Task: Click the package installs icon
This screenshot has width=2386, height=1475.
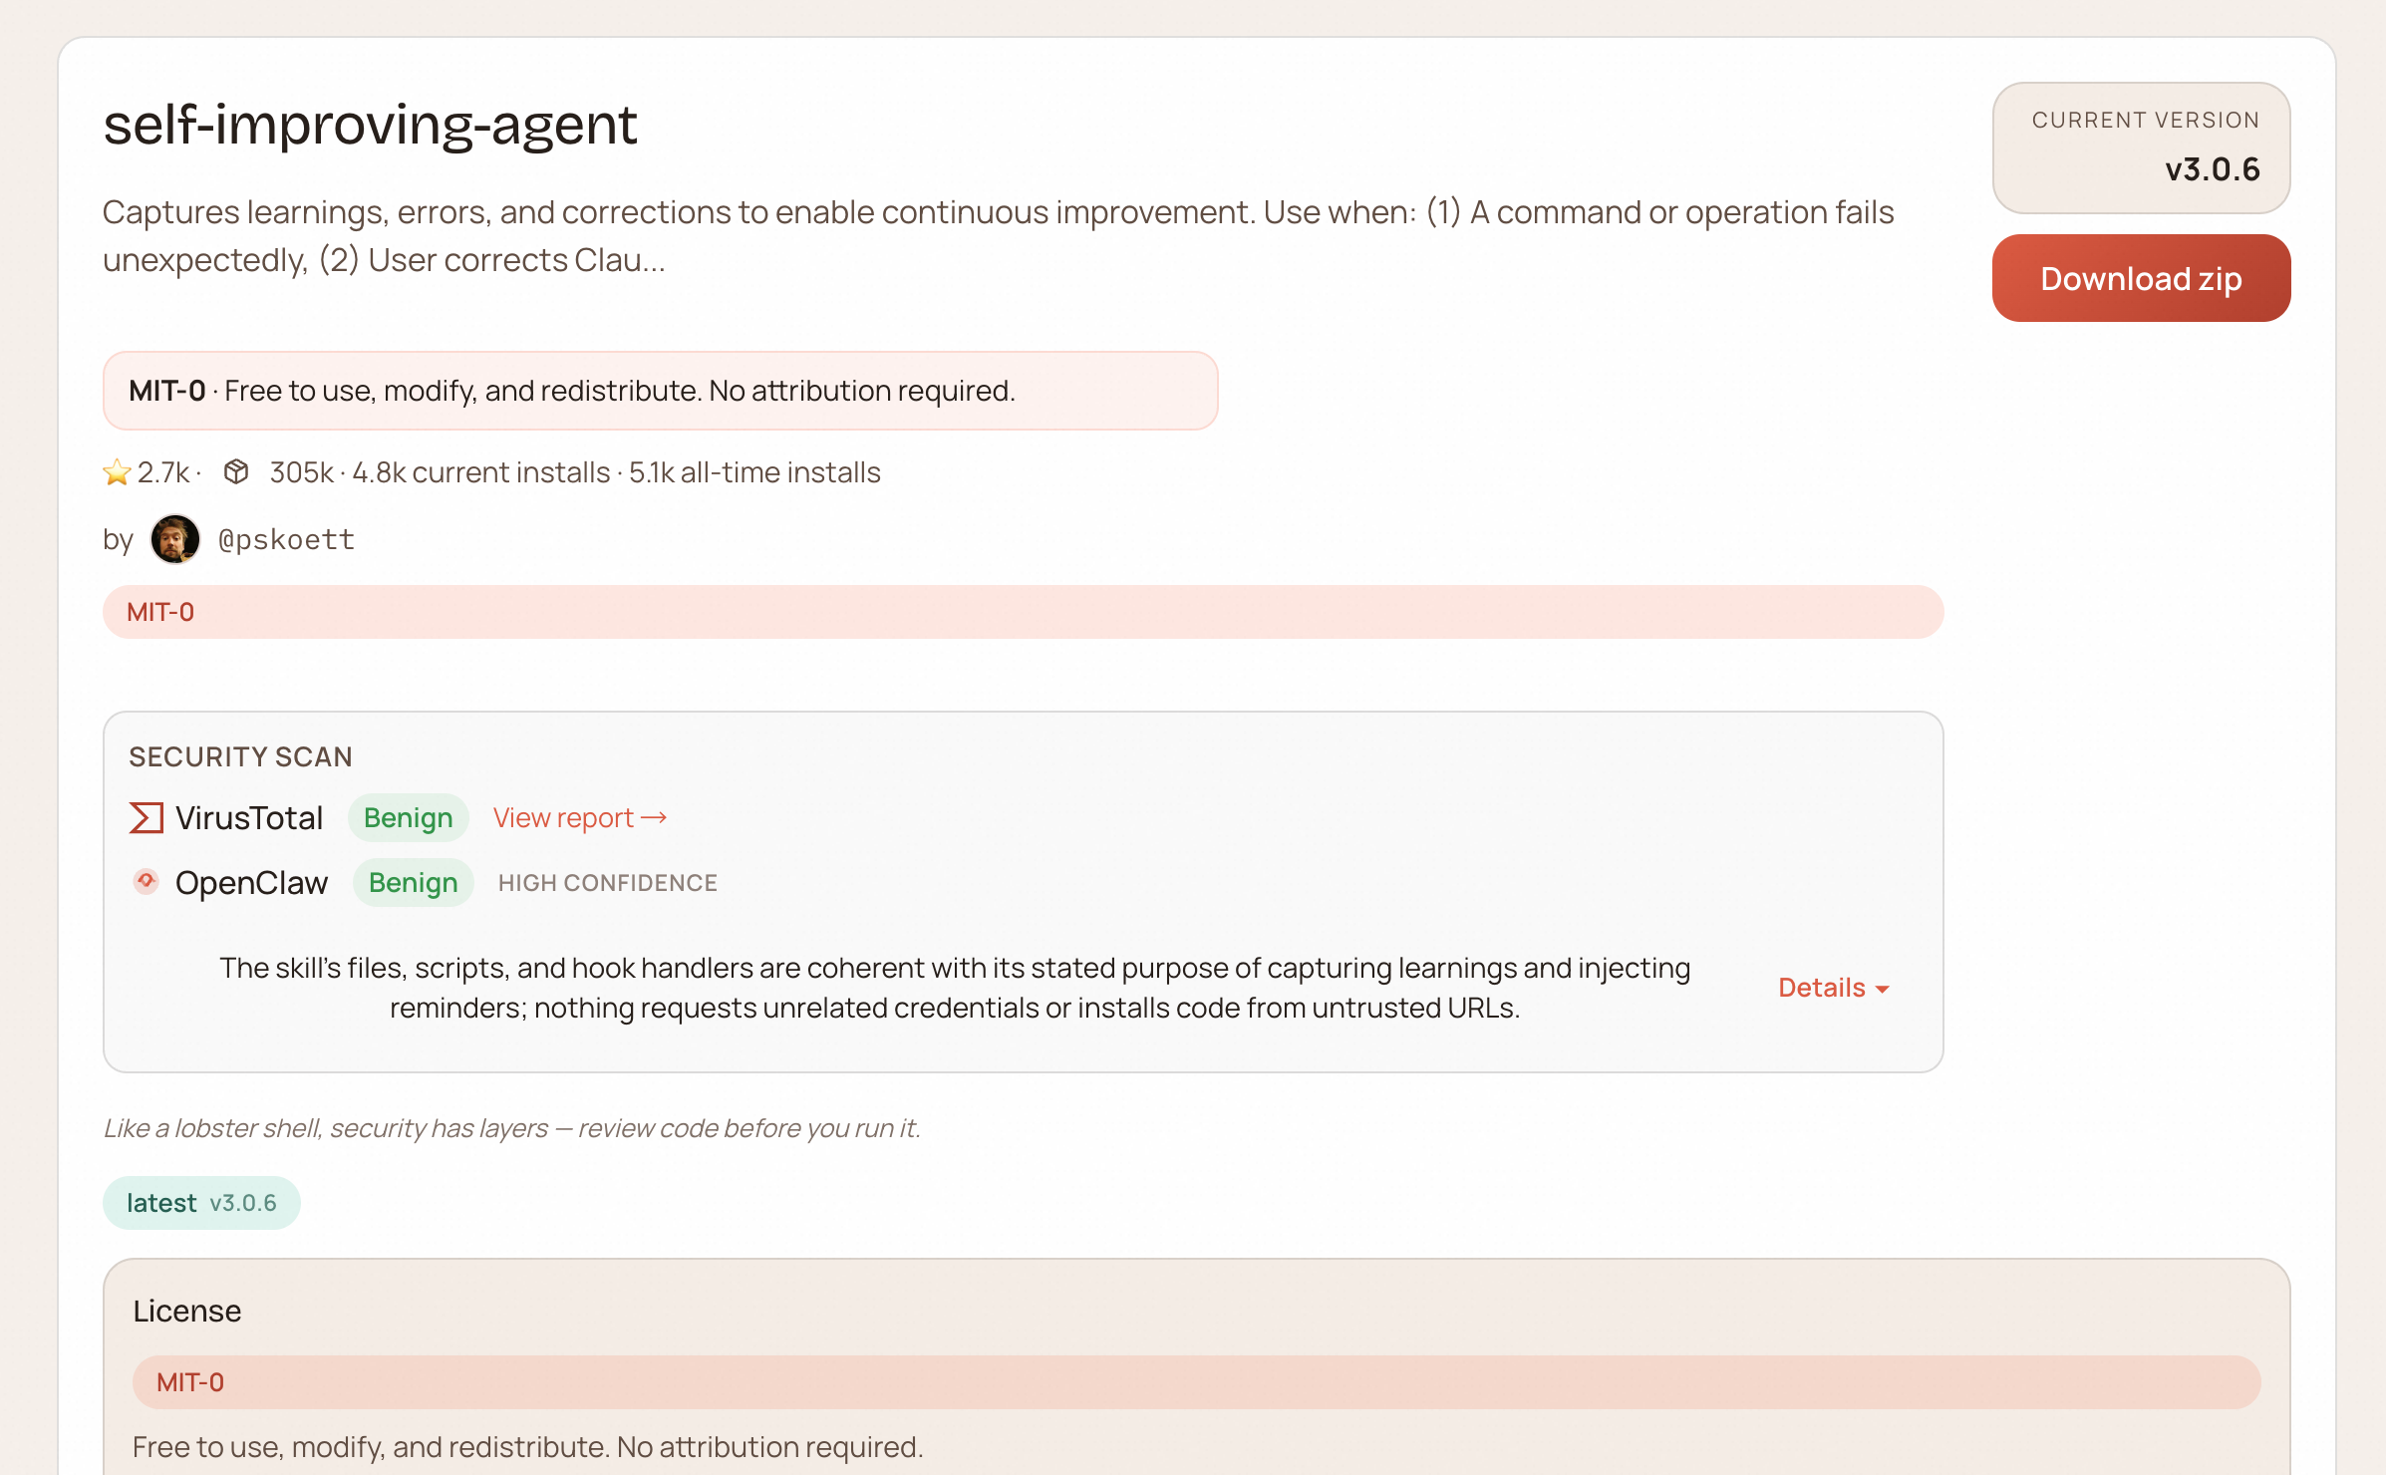Action: 237,470
